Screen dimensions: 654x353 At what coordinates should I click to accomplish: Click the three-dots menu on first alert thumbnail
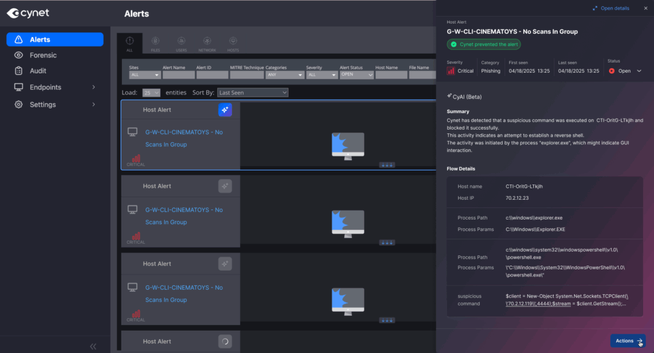pyautogui.click(x=387, y=165)
